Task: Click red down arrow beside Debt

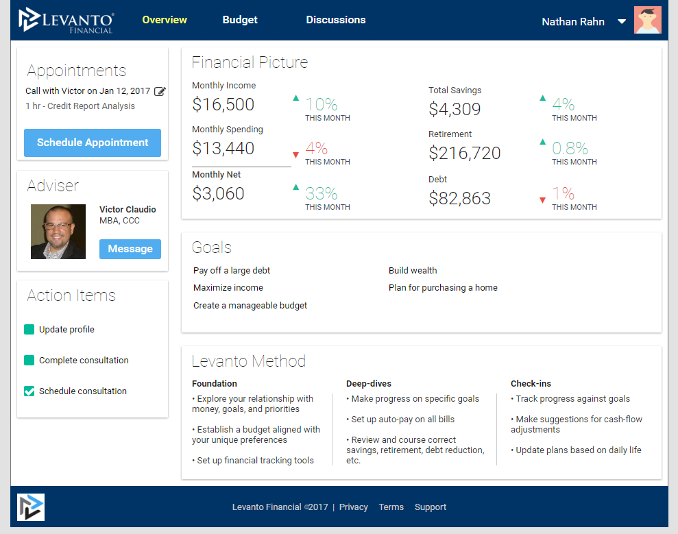Action: [543, 200]
